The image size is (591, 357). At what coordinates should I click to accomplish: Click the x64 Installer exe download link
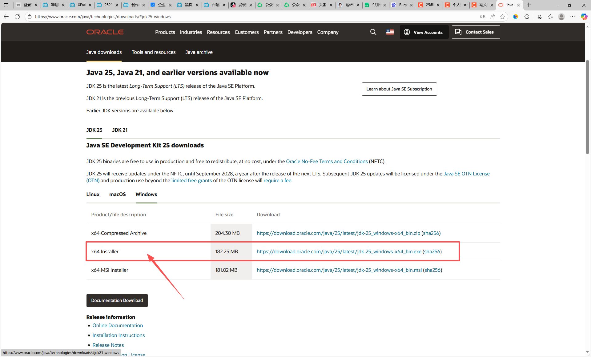pyautogui.click(x=339, y=251)
